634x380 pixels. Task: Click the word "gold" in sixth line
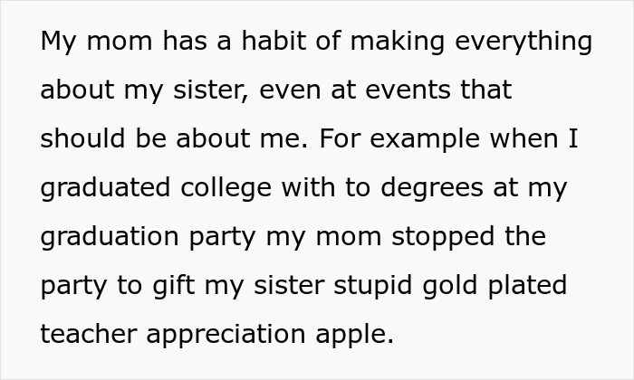pos(450,286)
